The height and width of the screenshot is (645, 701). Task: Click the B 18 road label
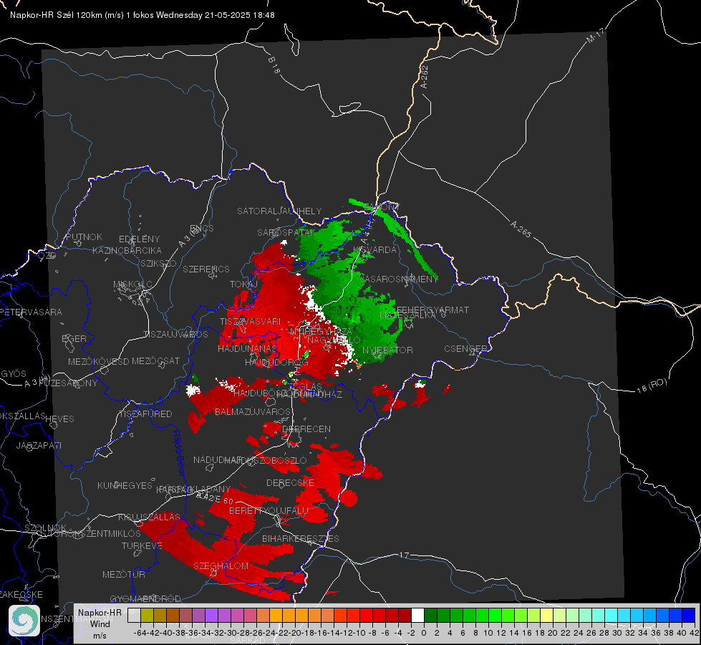[274, 65]
